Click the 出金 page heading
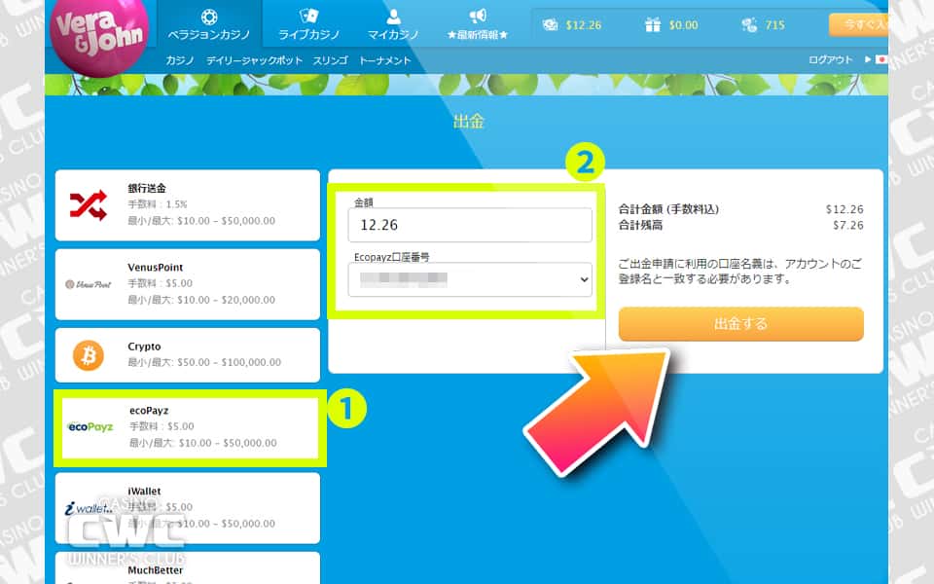Viewport: 934px width, 584px height. click(x=468, y=122)
